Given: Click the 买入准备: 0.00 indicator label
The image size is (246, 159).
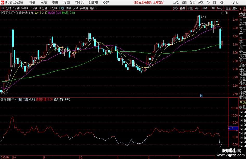Looking at the screenshot, I should pos(62,99).
